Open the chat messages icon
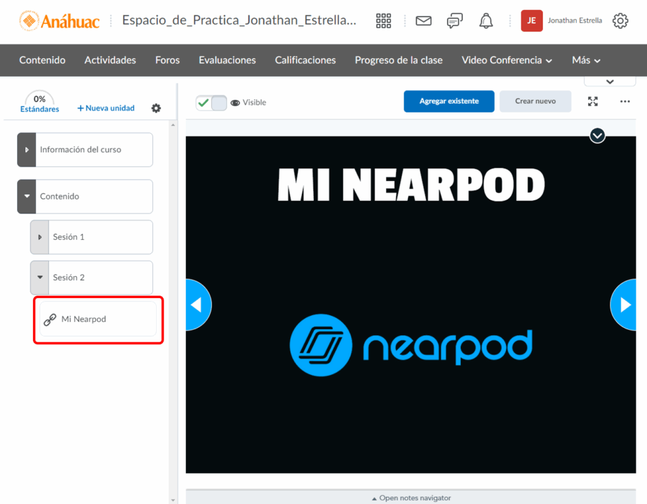The width and height of the screenshot is (647, 504). point(454,21)
